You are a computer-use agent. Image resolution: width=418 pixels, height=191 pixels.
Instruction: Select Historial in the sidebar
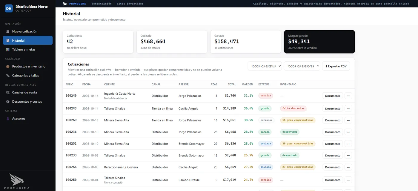[x=28, y=40]
